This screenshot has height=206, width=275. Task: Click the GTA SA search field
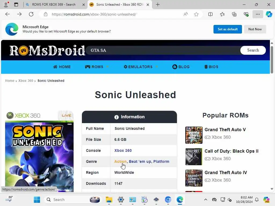point(163,50)
